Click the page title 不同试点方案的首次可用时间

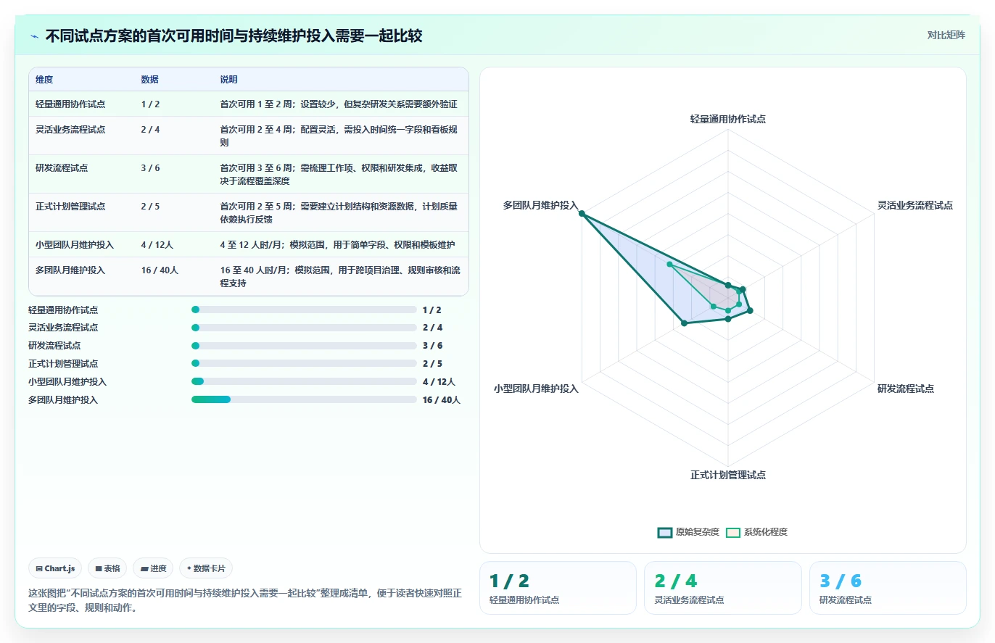point(234,36)
